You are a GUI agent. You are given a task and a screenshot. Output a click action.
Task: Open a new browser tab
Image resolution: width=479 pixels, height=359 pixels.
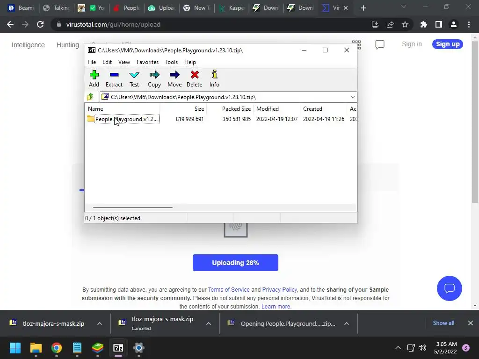click(363, 8)
